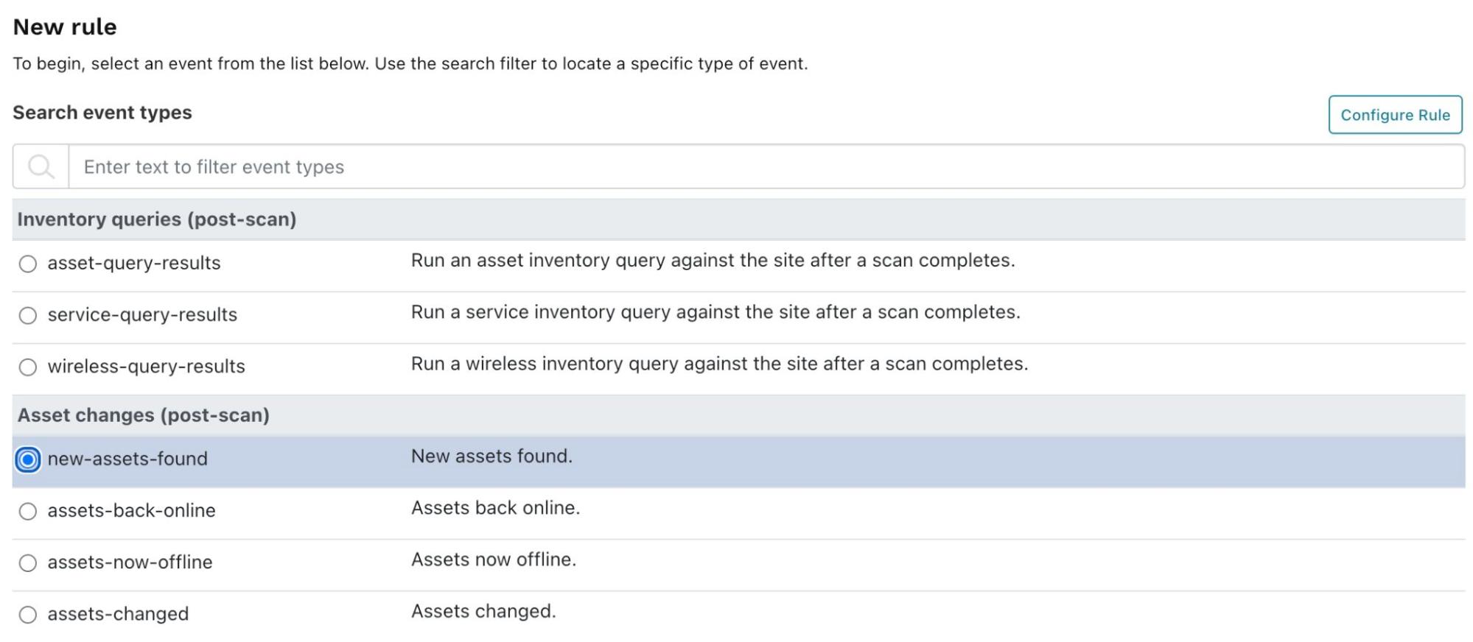
Task: Click the service-query-results event label
Action: click(142, 315)
